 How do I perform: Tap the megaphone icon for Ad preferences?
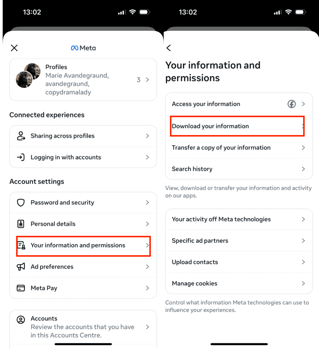[21, 267]
